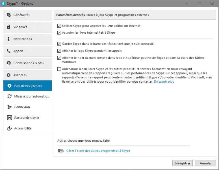The height and width of the screenshot is (170, 219).
Task: Select the Paramètres avancés tab
Action: coord(27,86)
